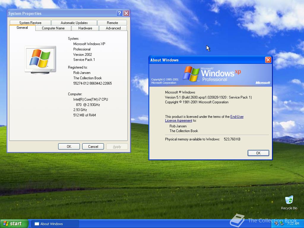
Task: Switch to the System Restore tab
Action: click(x=30, y=23)
